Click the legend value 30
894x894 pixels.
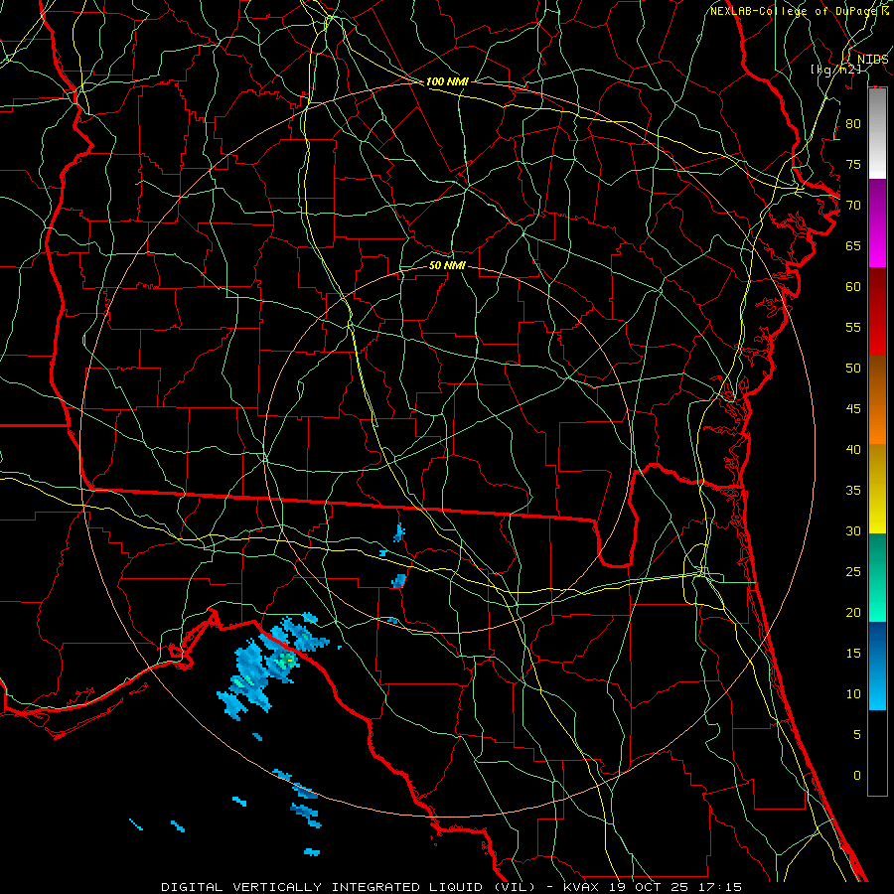(853, 531)
